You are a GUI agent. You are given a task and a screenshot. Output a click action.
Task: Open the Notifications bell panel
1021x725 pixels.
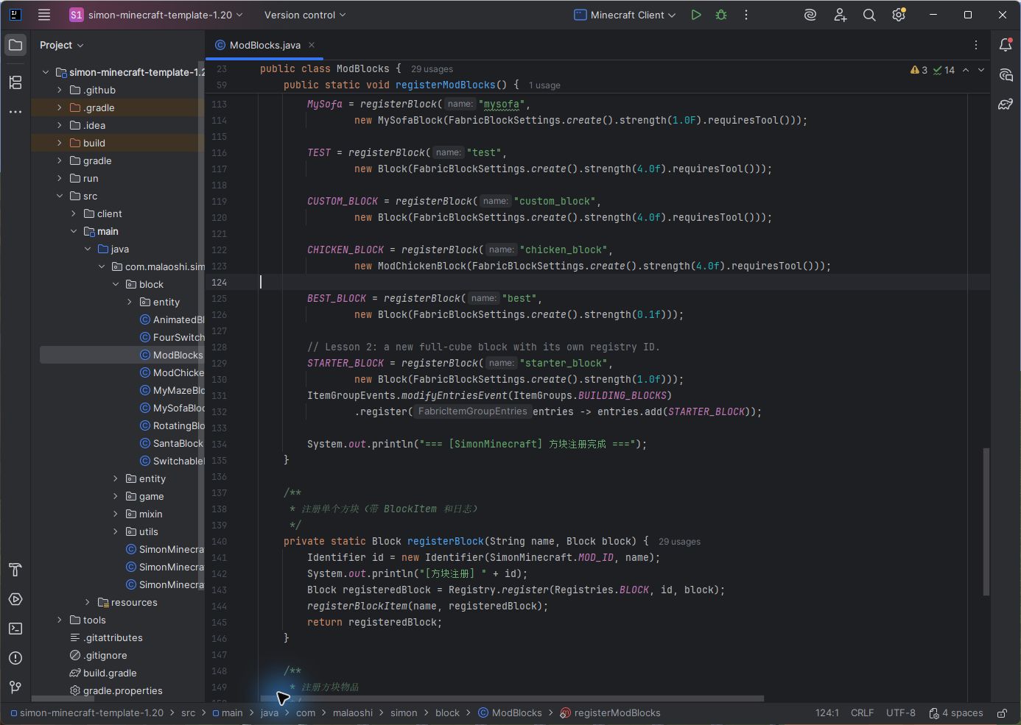click(1006, 45)
